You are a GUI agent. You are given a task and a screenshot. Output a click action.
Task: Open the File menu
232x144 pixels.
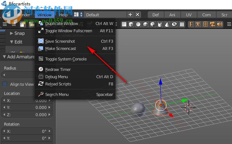pos(7,15)
